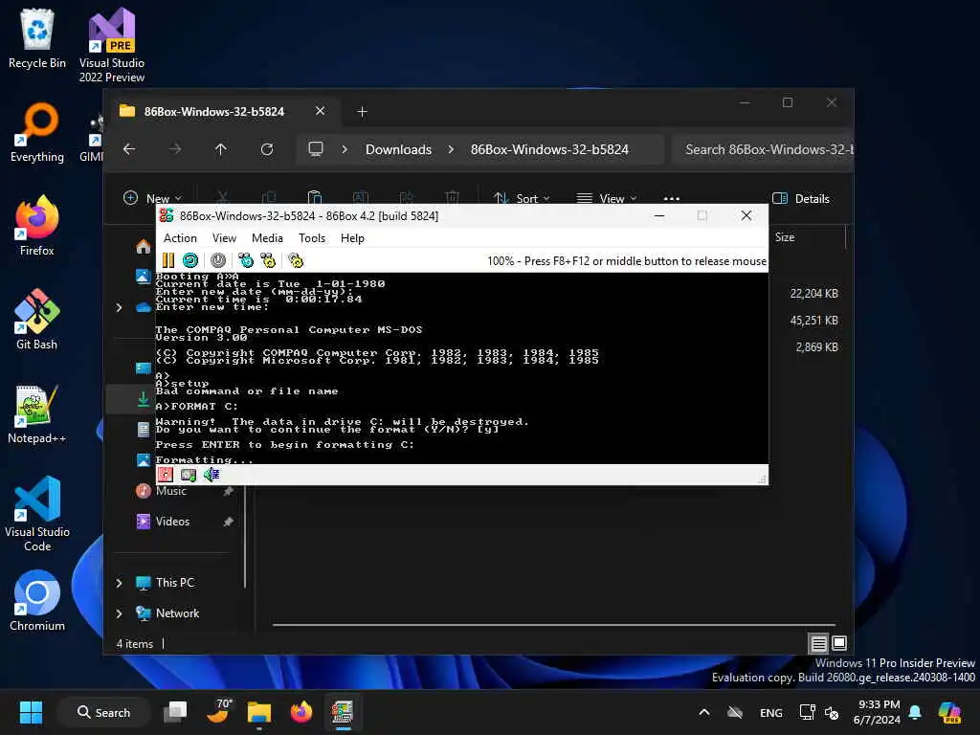
Task: Open Music in the File Explorer sidebar
Action: [x=170, y=491]
